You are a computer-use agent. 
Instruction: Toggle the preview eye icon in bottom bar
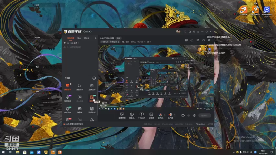(x=188, y=115)
